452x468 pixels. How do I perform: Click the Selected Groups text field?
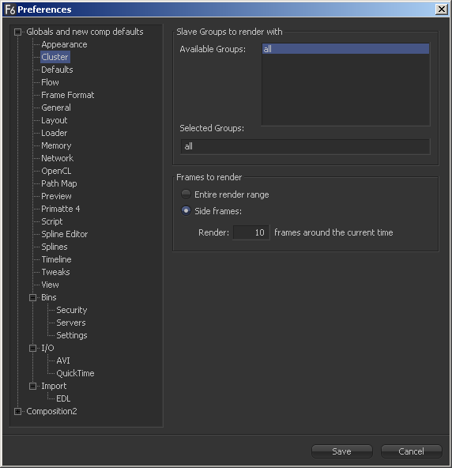pos(305,146)
